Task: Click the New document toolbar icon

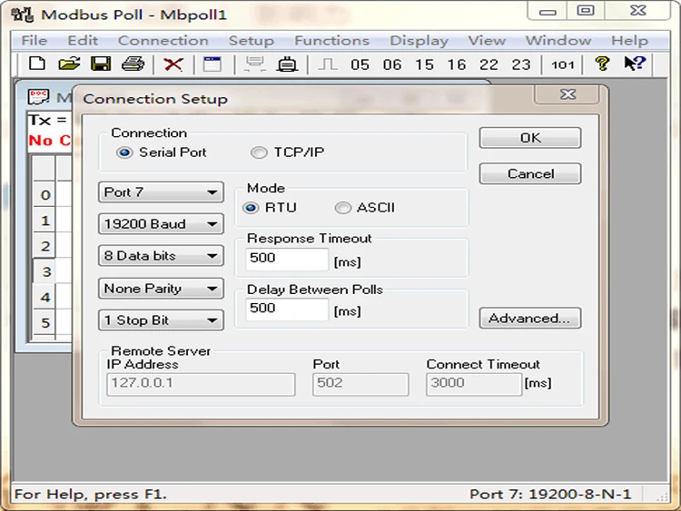Action: (x=37, y=64)
